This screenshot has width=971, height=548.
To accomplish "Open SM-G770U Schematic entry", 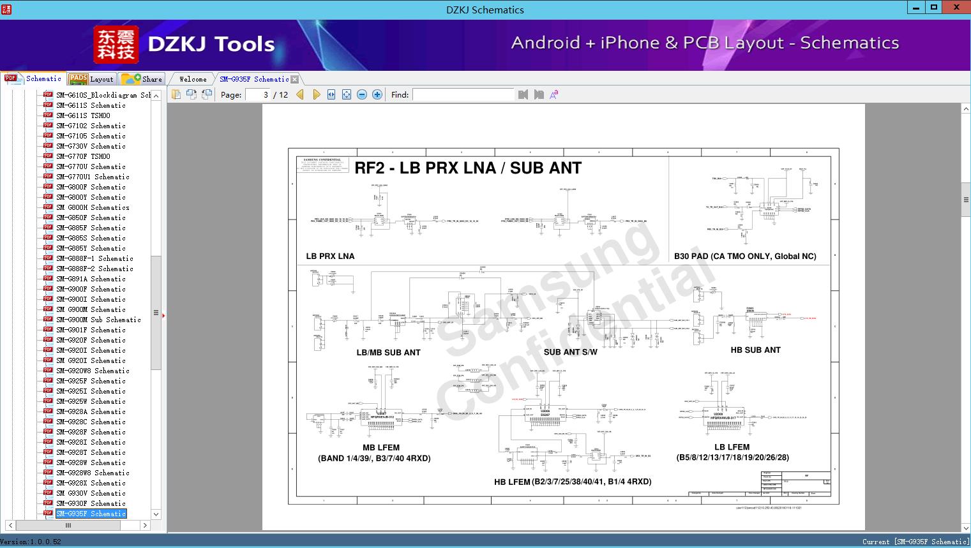I will click(91, 167).
